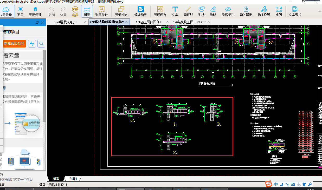322x190 pixels.
Task: Select the 画直线 draw line tool
Action: point(188,12)
